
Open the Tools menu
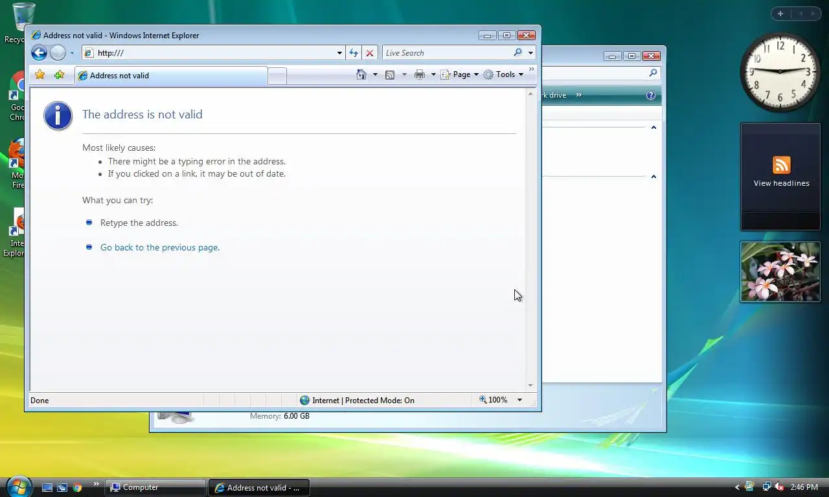(x=503, y=74)
